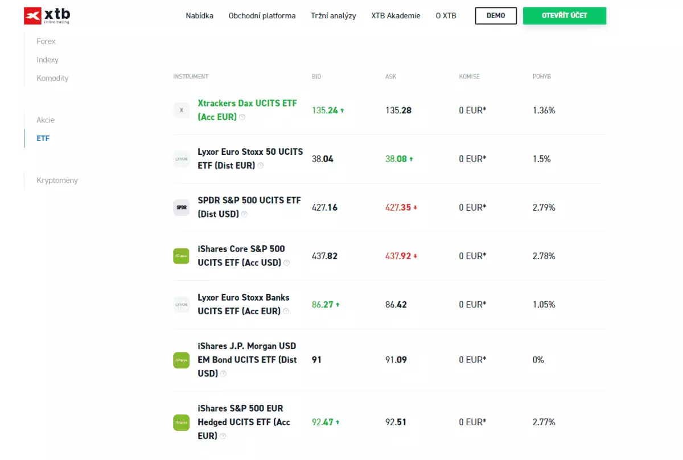Click info icon next to Xtrackers Dax ETF
The image size is (683, 460).
click(242, 117)
